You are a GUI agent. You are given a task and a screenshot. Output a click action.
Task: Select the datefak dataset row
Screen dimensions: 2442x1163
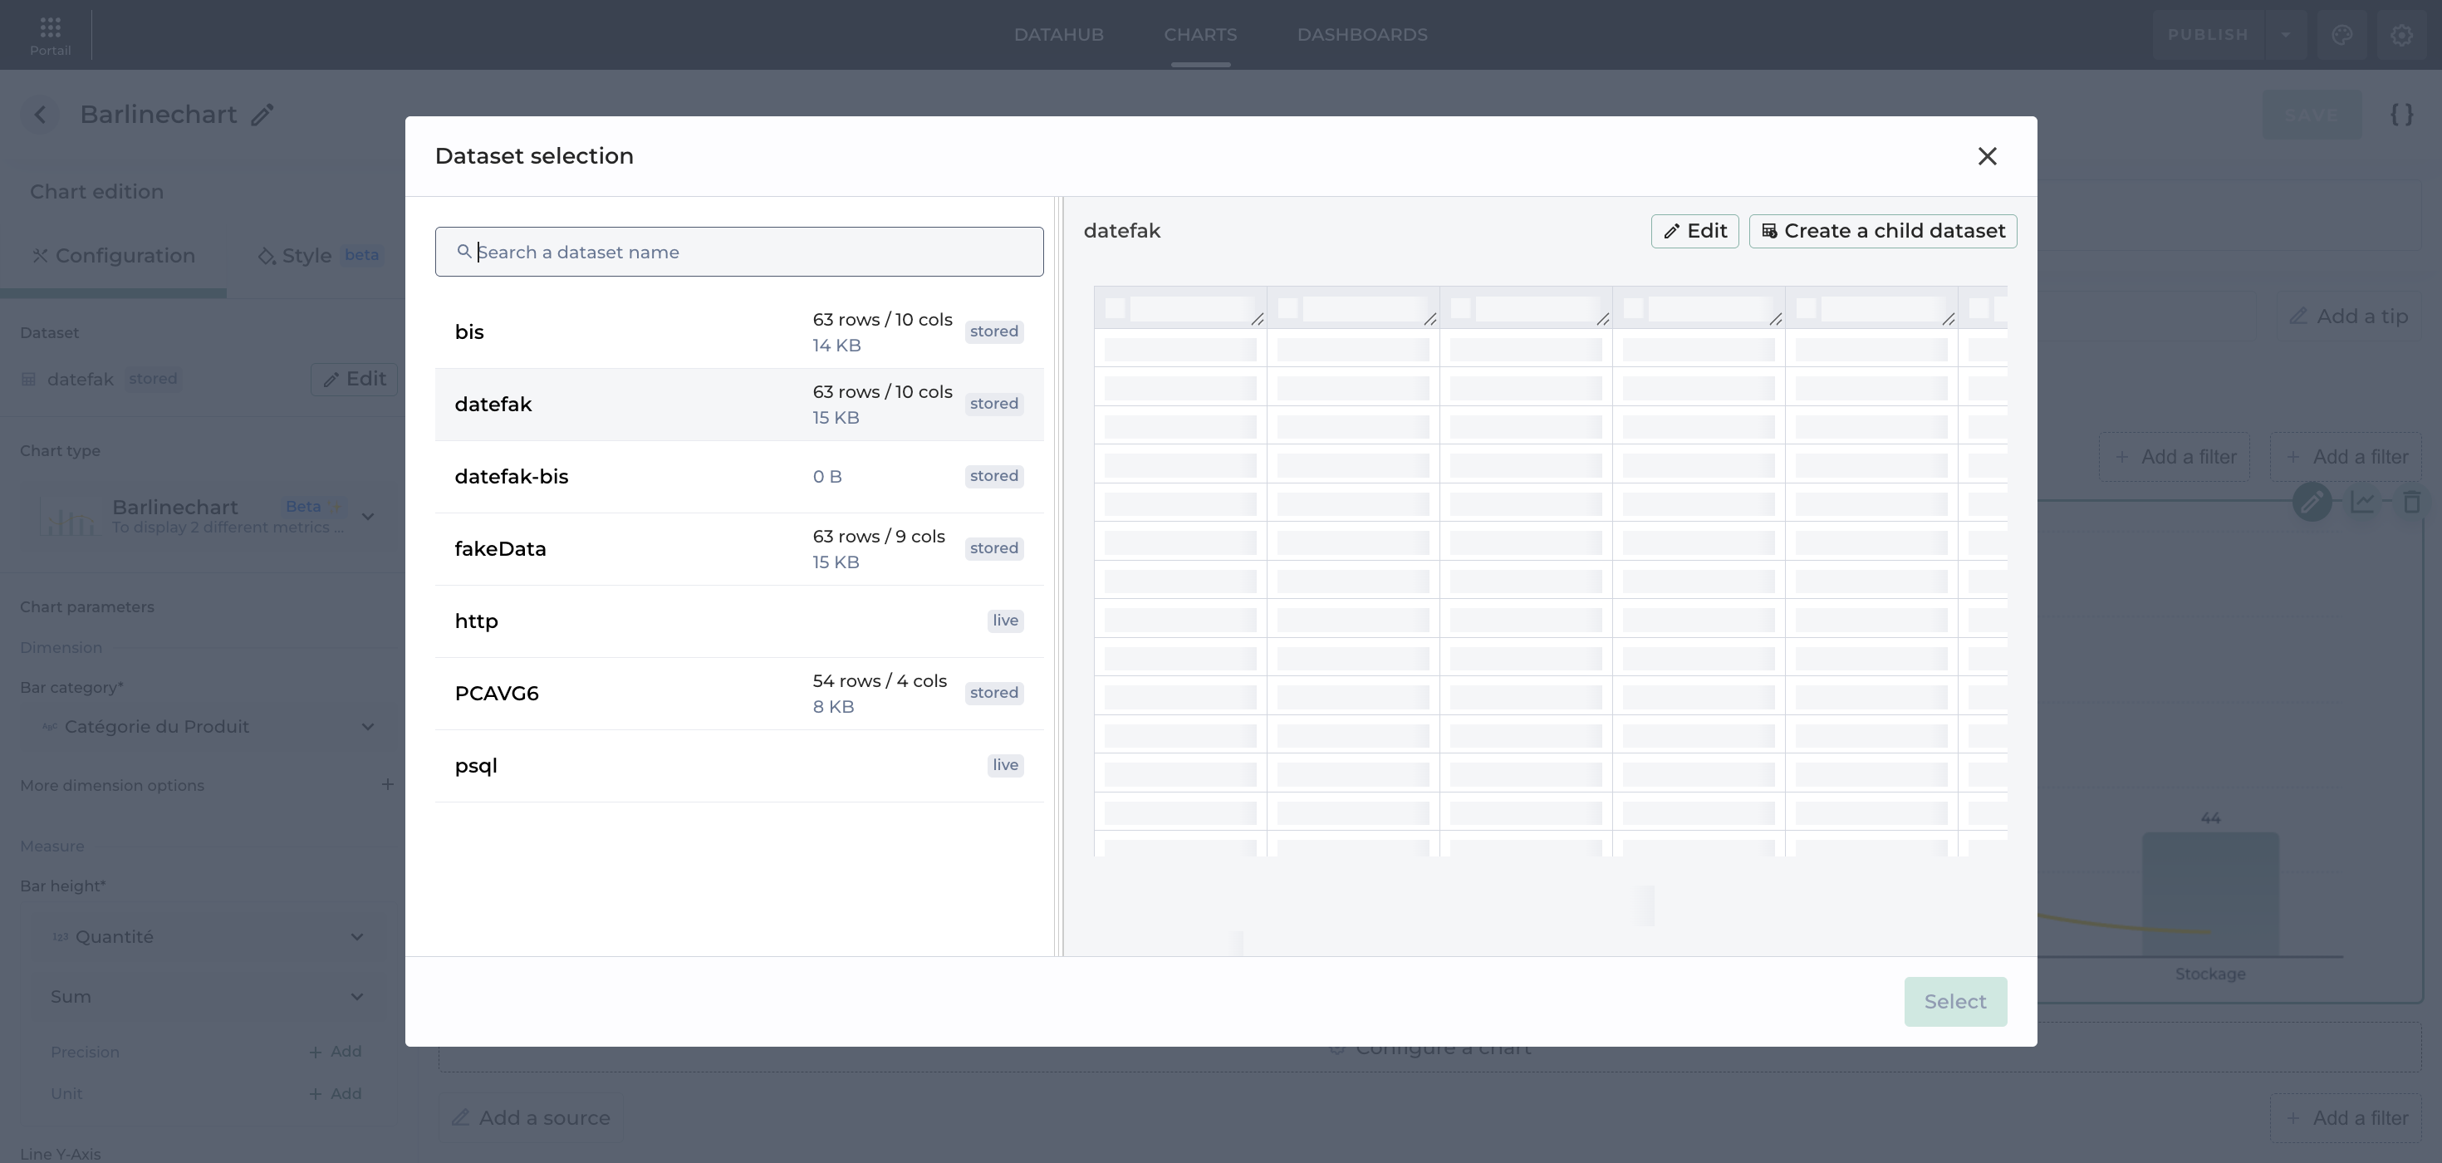[739, 405]
